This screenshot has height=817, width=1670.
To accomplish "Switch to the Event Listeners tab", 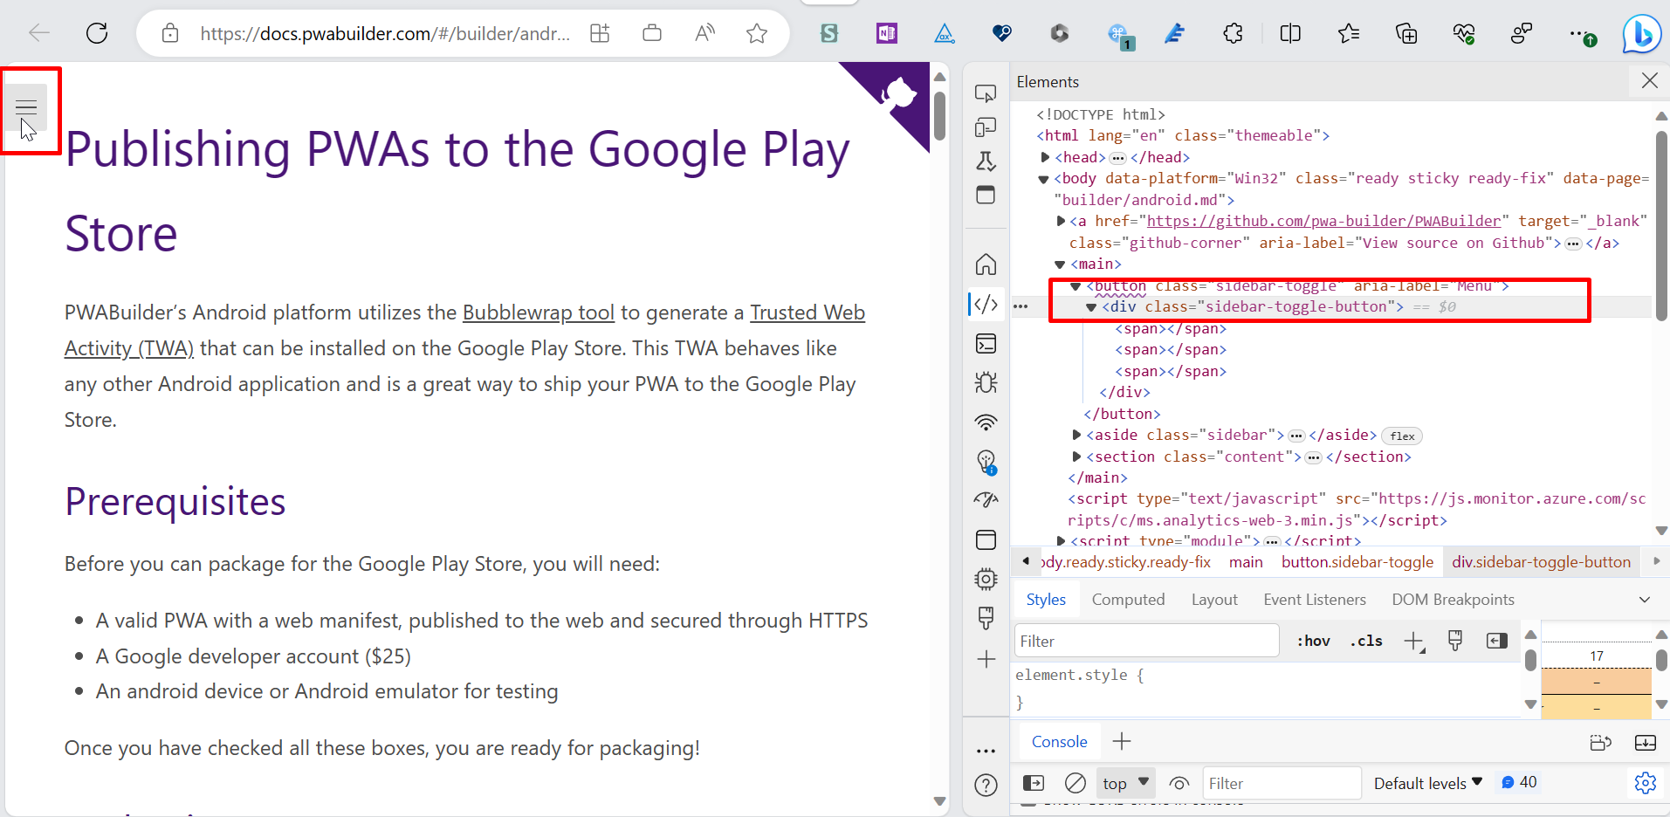I will point(1314,599).
